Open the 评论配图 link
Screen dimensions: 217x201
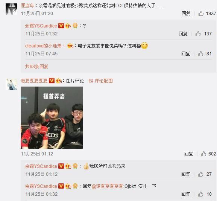(x=103, y=81)
